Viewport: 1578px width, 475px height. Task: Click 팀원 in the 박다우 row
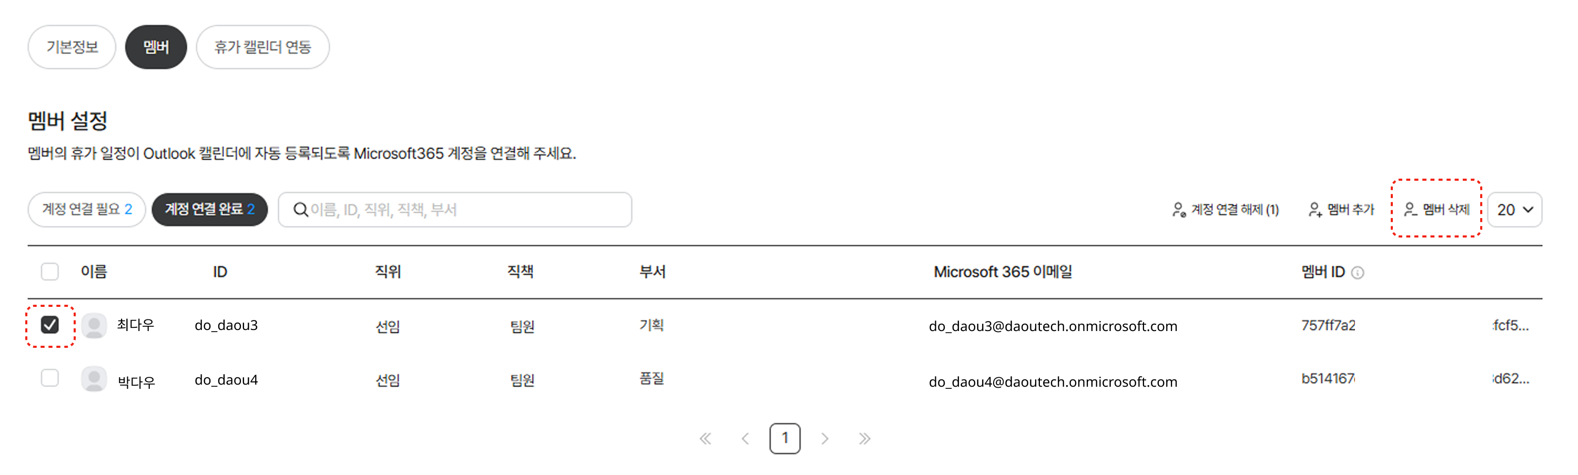(522, 380)
